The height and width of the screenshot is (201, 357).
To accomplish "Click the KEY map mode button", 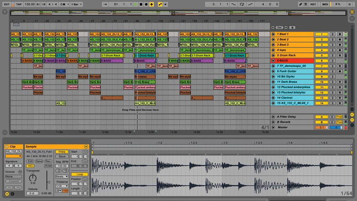I will tap(313, 4).
